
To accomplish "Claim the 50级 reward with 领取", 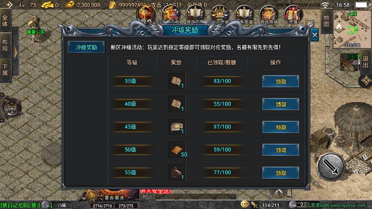I will 281,150.
